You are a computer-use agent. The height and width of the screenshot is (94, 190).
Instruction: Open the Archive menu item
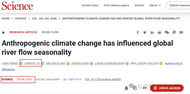pos(139,5)
